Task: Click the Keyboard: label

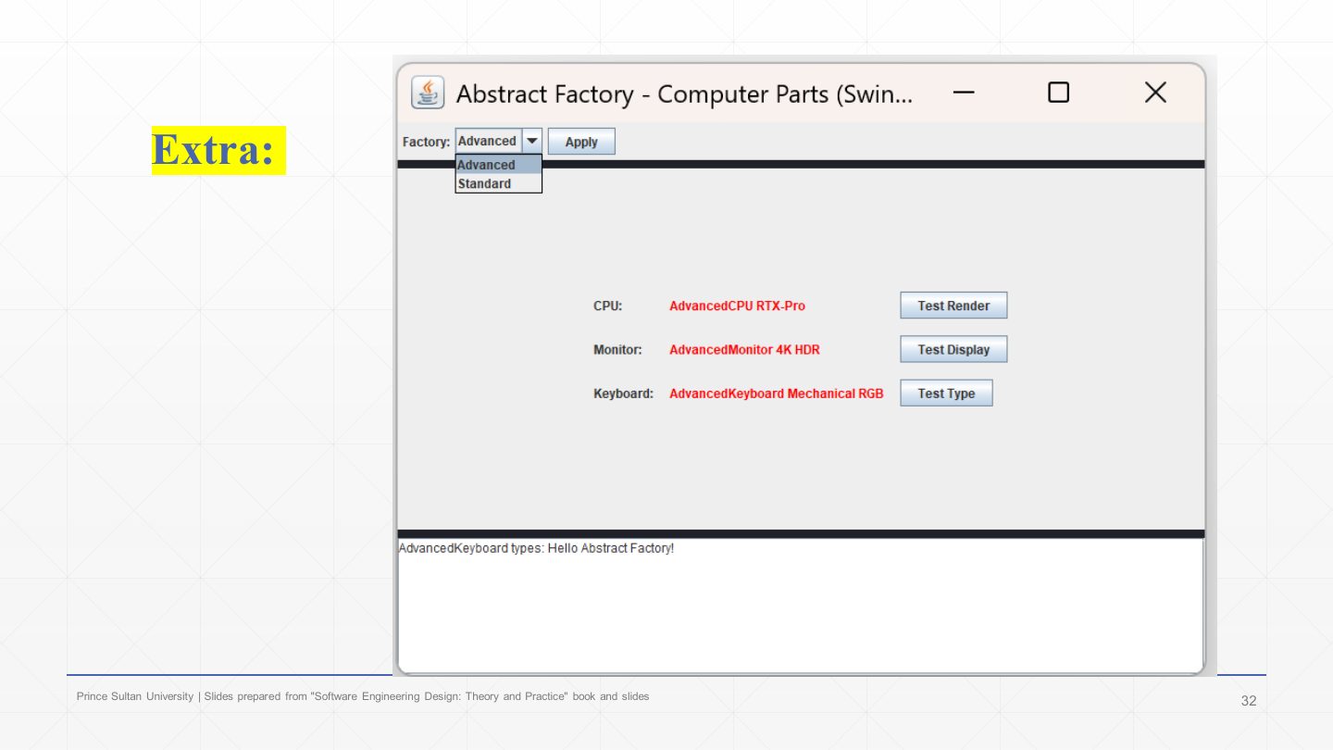Action: 623,394
